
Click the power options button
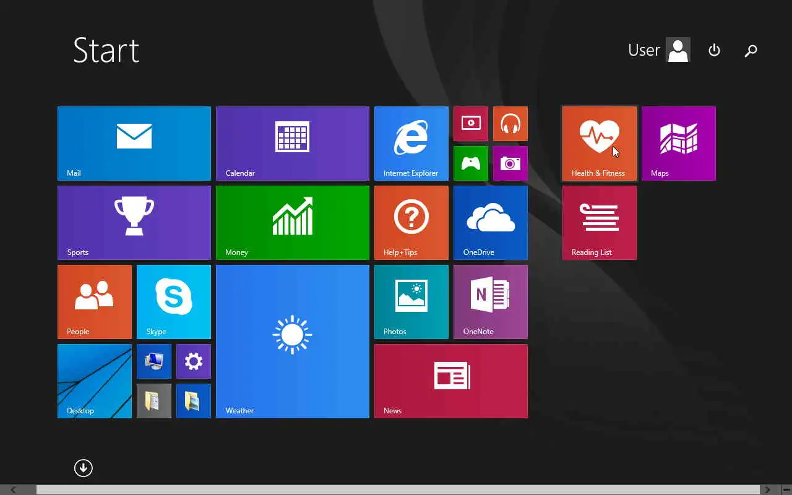[x=714, y=50]
